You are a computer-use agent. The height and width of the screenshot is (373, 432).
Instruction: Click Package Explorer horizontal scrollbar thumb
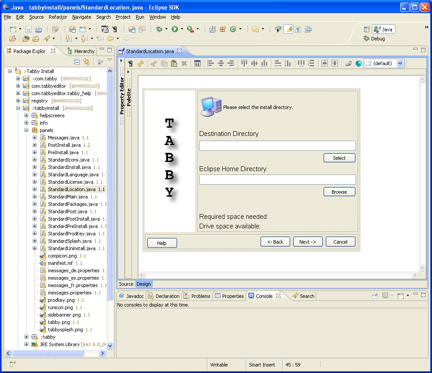coord(48,353)
